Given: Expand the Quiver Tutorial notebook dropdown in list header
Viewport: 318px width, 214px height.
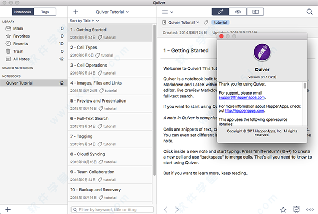Looking at the screenshot, I should tap(112, 12).
